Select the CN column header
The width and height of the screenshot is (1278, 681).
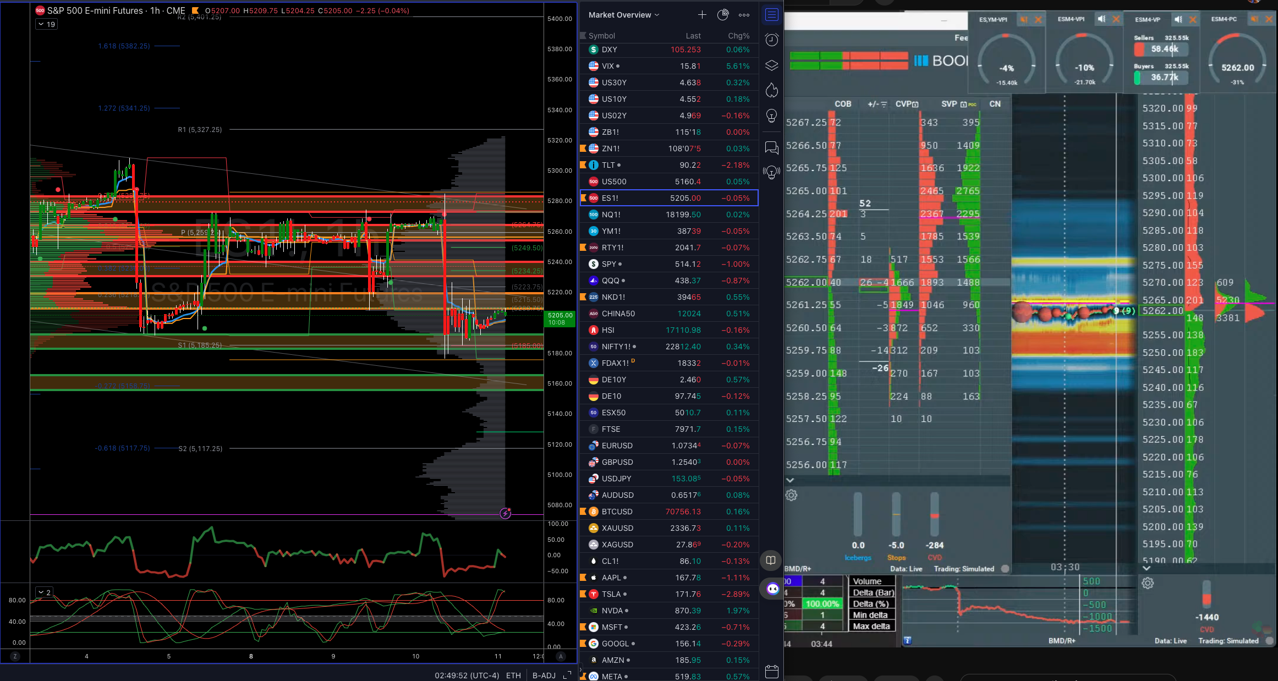pos(995,104)
